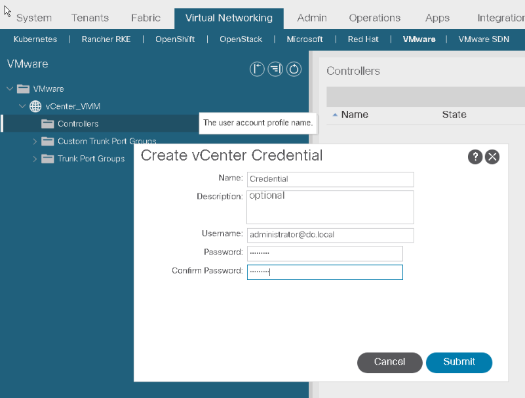Expand Custom Trunk Port Groups

coord(35,142)
